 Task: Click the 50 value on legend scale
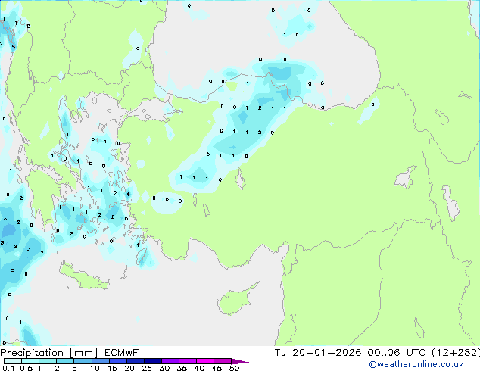click(234, 369)
